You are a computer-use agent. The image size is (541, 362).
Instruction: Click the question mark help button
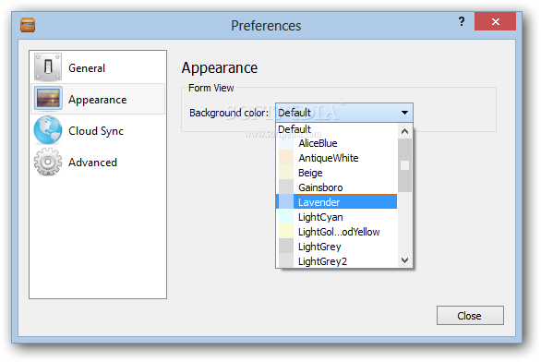coord(462,22)
